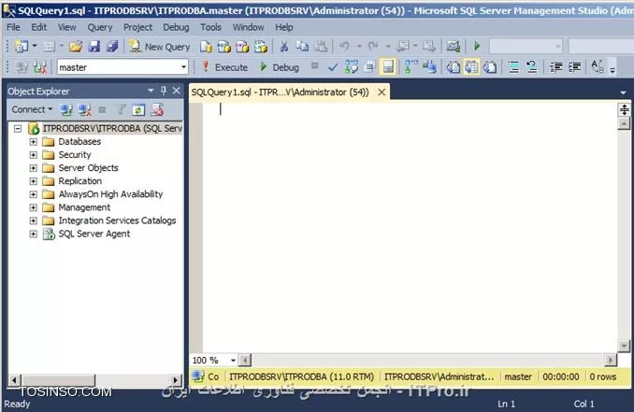The height and width of the screenshot is (412, 634).
Task: Open the 100 % zoom dropdown
Action: pos(233,360)
